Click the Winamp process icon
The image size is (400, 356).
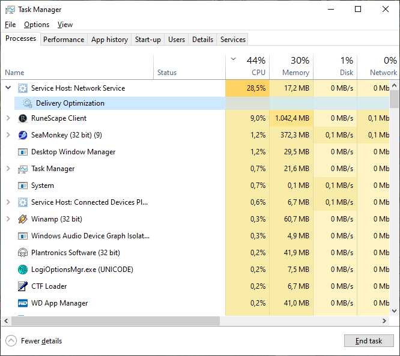[x=23, y=219]
